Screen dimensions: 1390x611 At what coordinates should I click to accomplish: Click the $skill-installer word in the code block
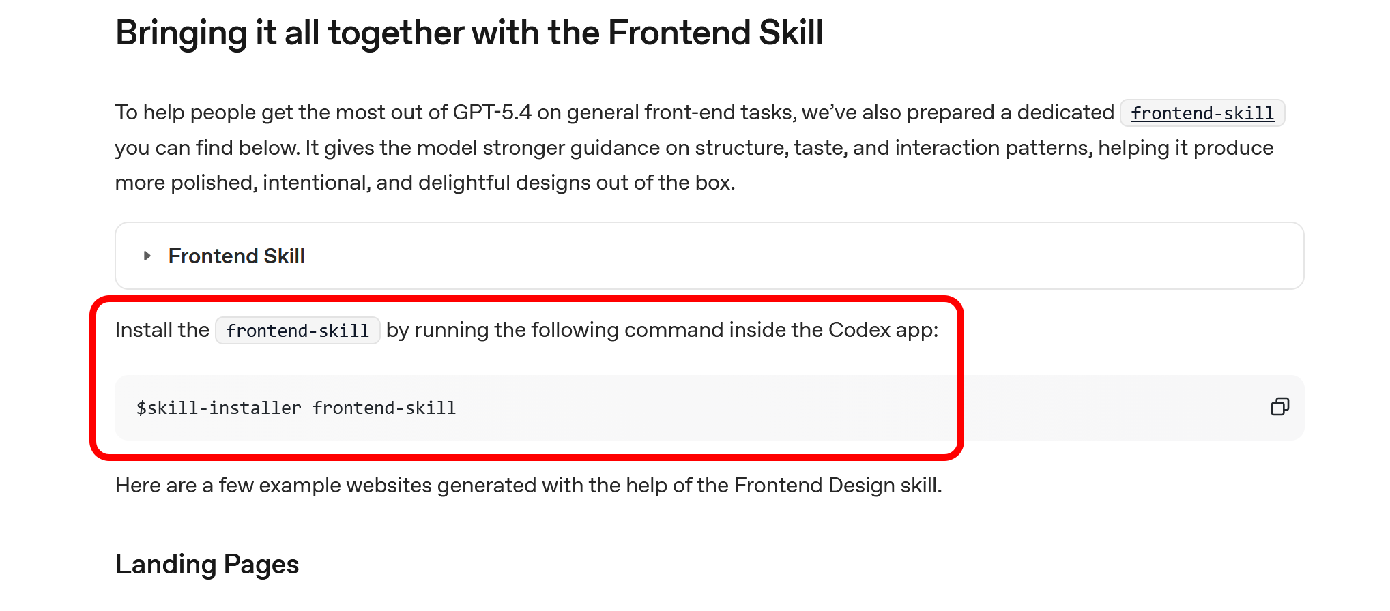pos(218,408)
